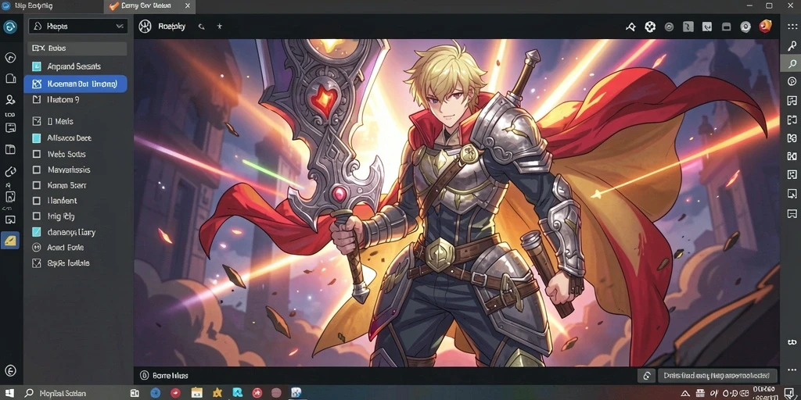801x400 pixels.
Task: Open the link chain icon in left sidebar
Action: 9,171
